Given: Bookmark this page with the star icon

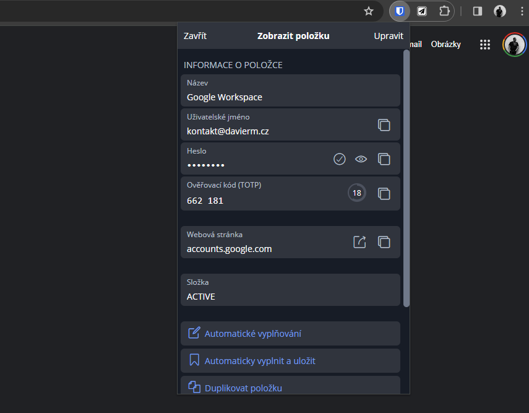Looking at the screenshot, I should pos(369,11).
